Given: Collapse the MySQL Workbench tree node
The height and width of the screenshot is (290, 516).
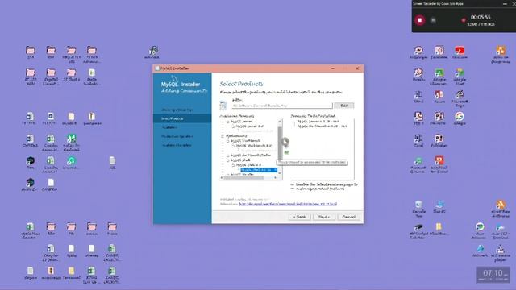Looking at the screenshot, I should (227, 141).
